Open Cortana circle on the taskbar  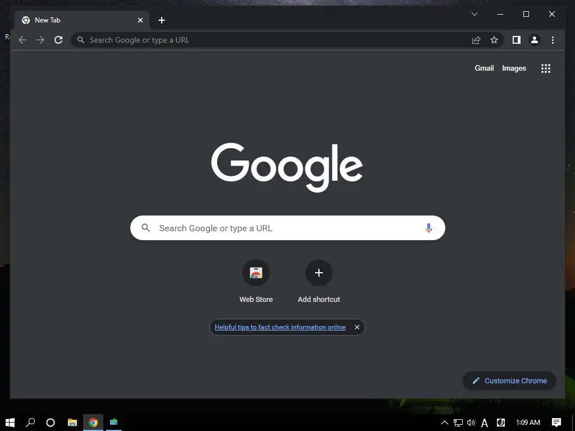51,423
